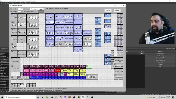
Task: Select the Peter Die deck button
Action: 59,16
